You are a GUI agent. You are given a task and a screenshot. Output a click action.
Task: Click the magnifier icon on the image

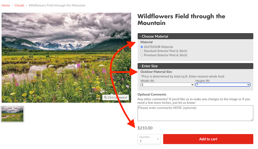[105, 98]
